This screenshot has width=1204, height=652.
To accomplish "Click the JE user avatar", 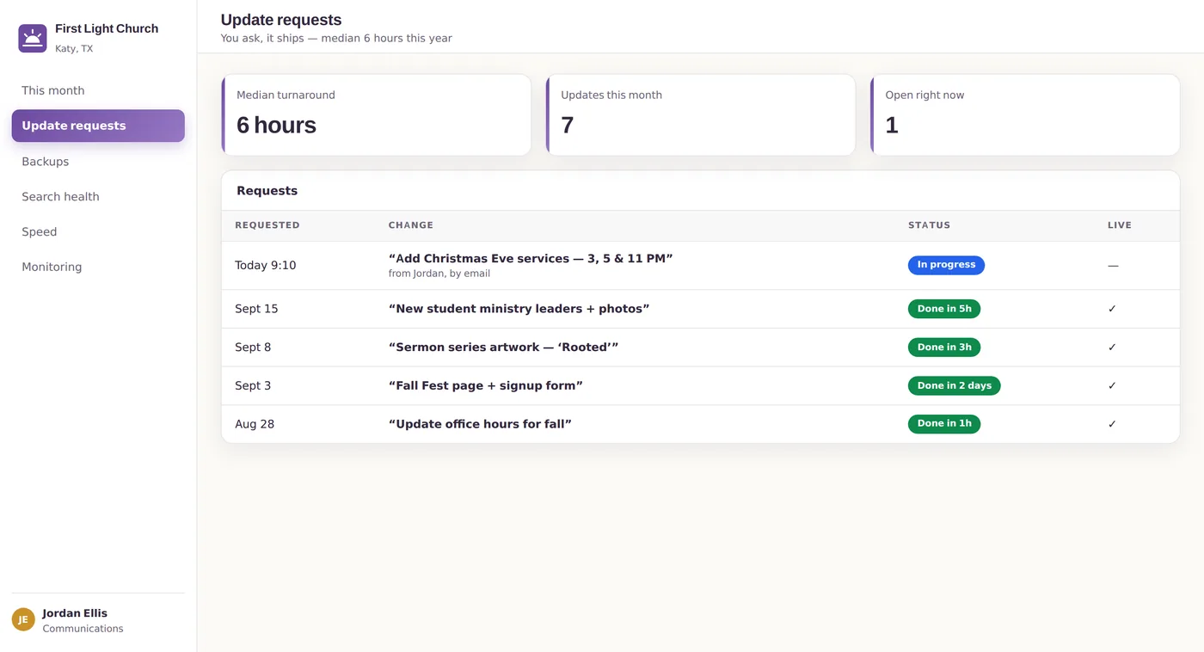I will 23,619.
